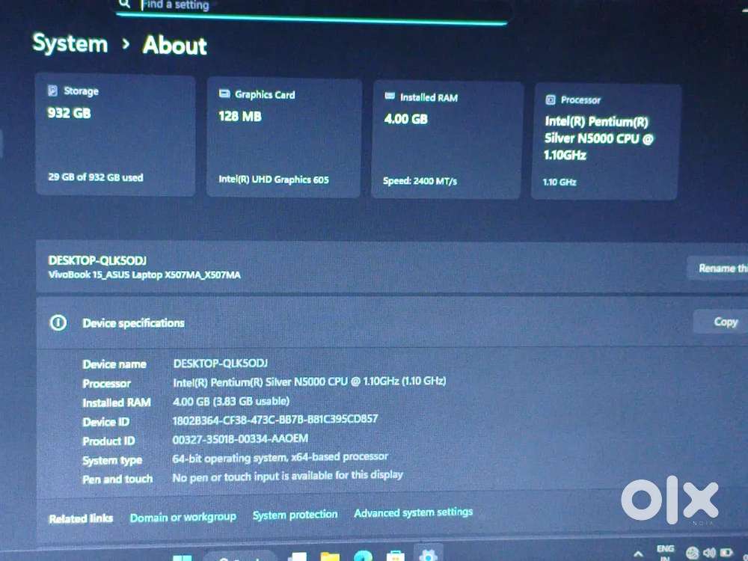Open the System protection link
The image size is (748, 561).
pyautogui.click(x=295, y=515)
